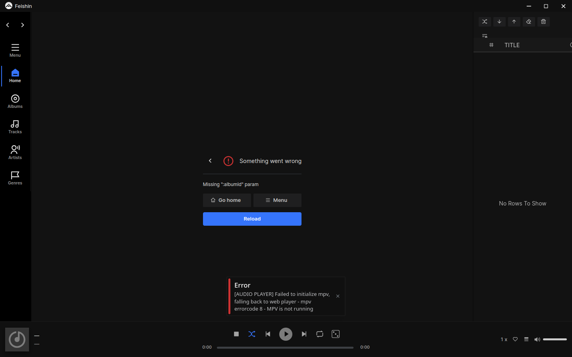Screen dimensions: 572x357
Task: Maximize the Feishin window
Action: point(546,6)
